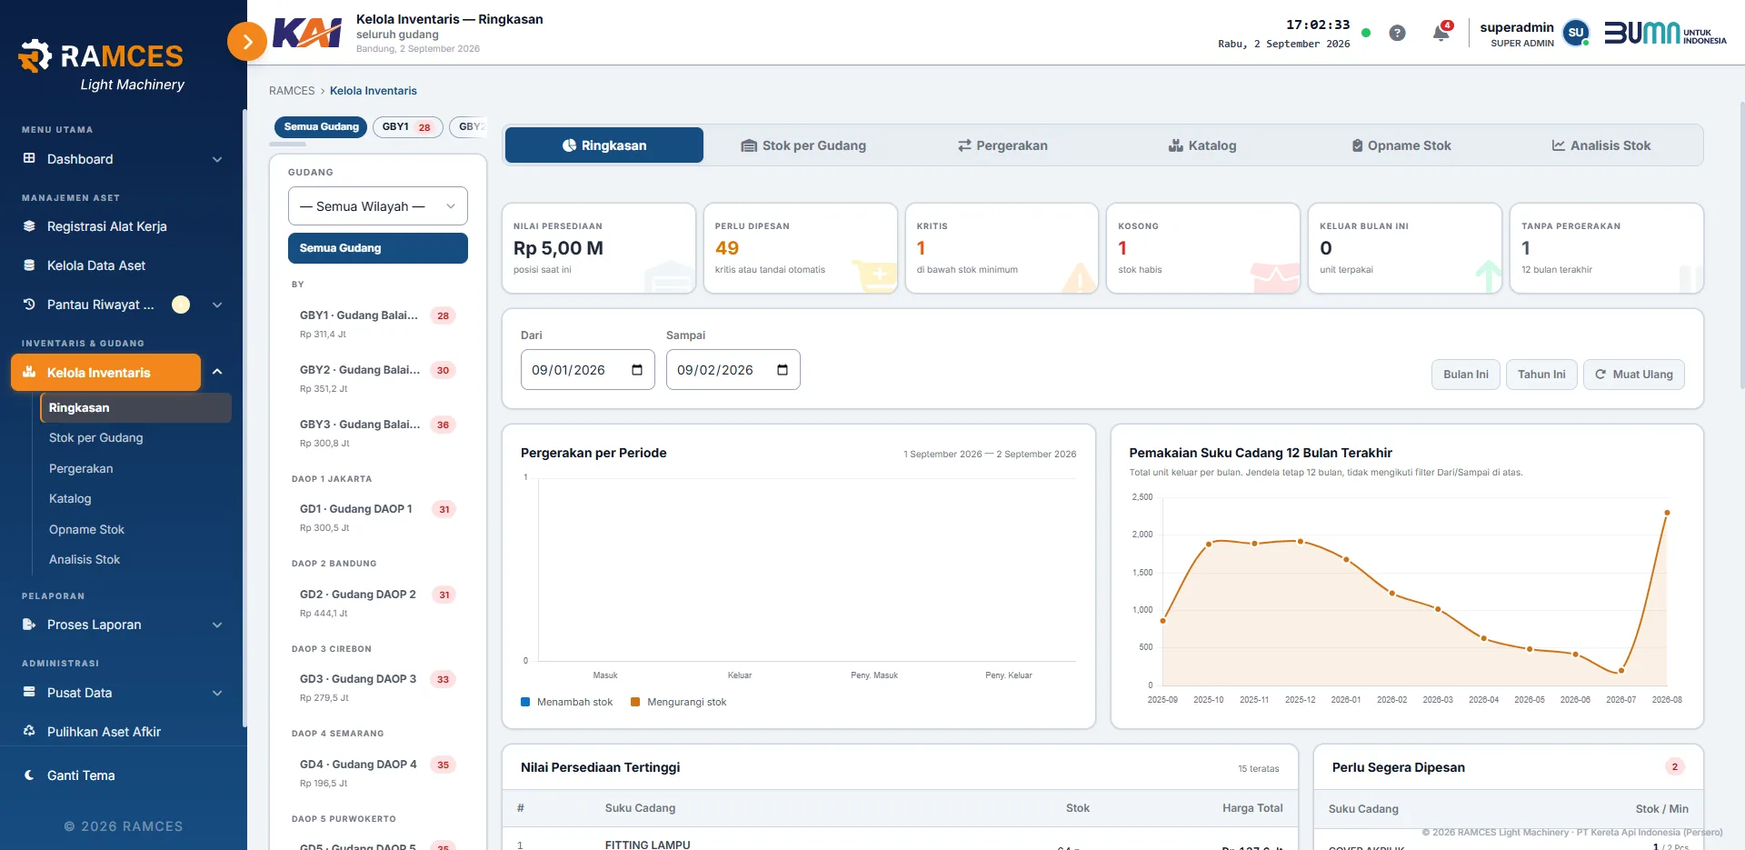
Task: Switch to Stok per Gudang tab
Action: pos(803,145)
